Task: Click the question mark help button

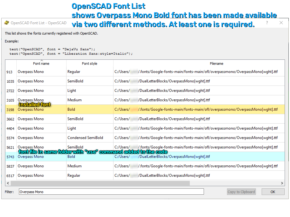Action: click(267, 23)
